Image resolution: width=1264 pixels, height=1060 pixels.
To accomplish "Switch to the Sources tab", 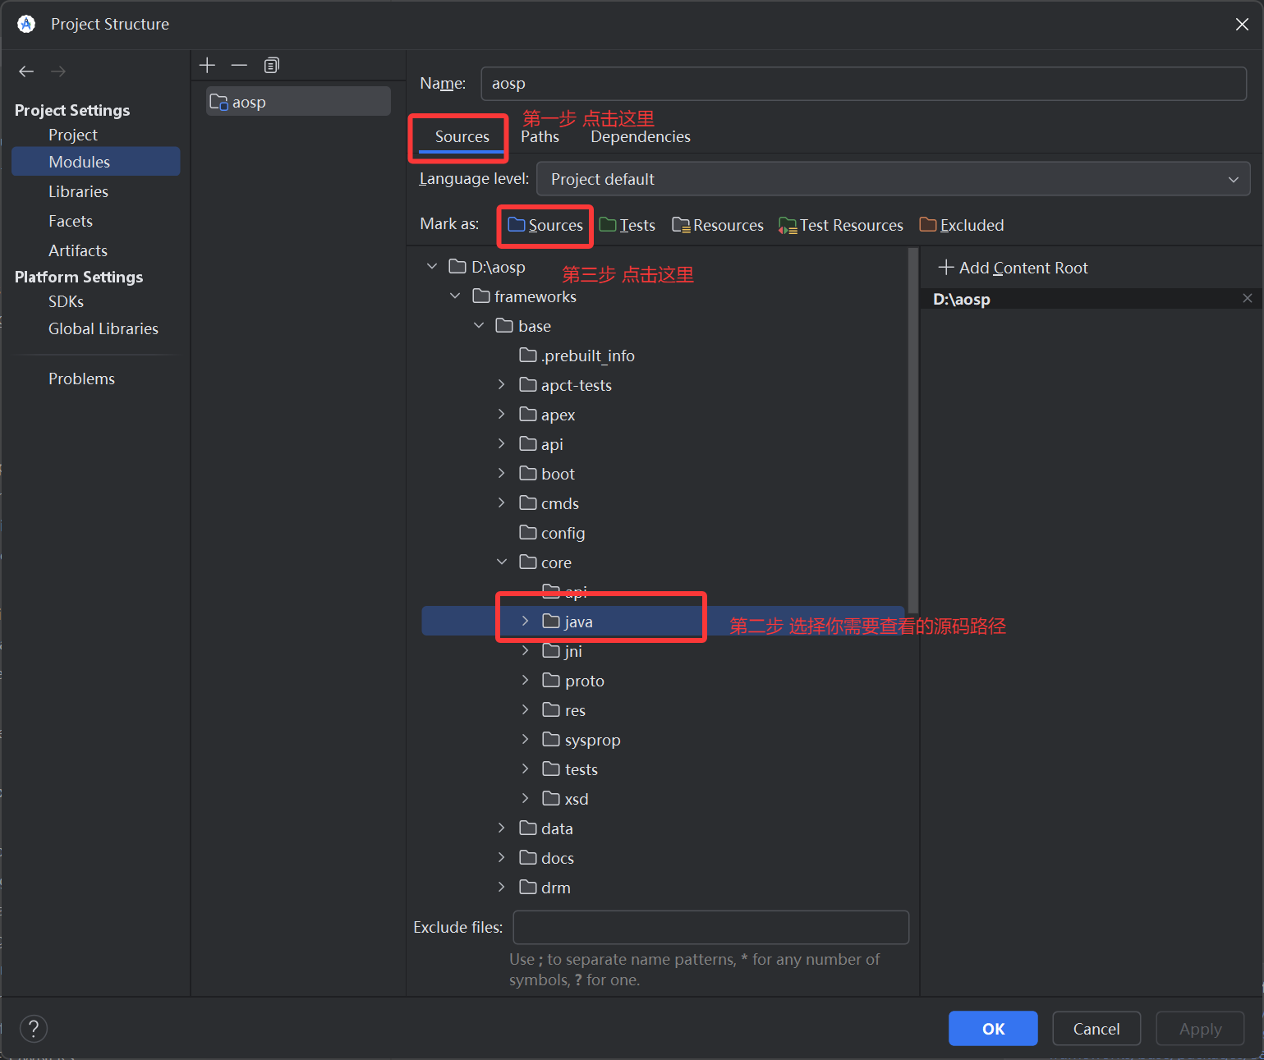I will coord(462,136).
